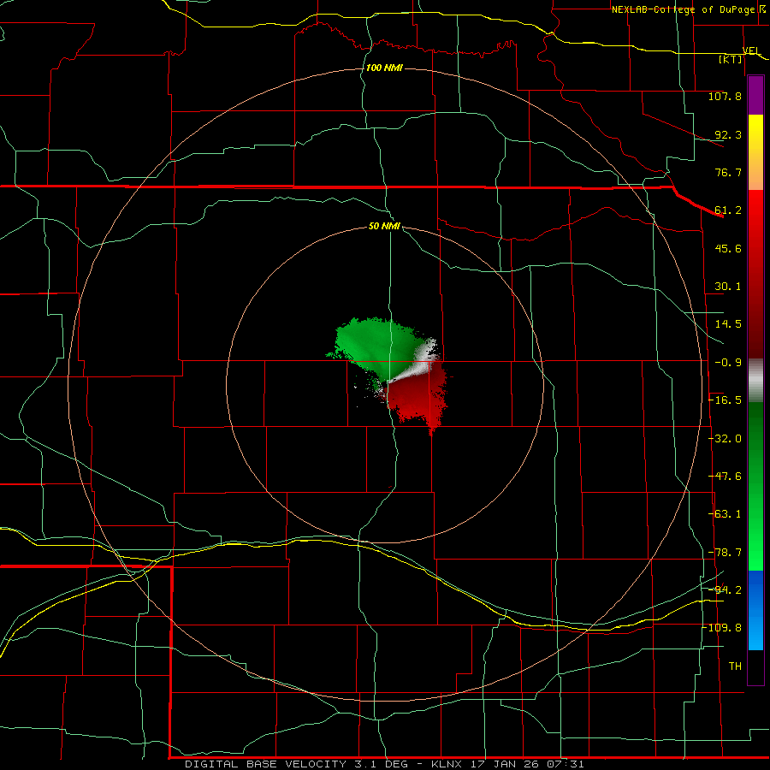This screenshot has height=770, width=770.
Task: Click the 50 NMI range ring label
Action: point(384,227)
